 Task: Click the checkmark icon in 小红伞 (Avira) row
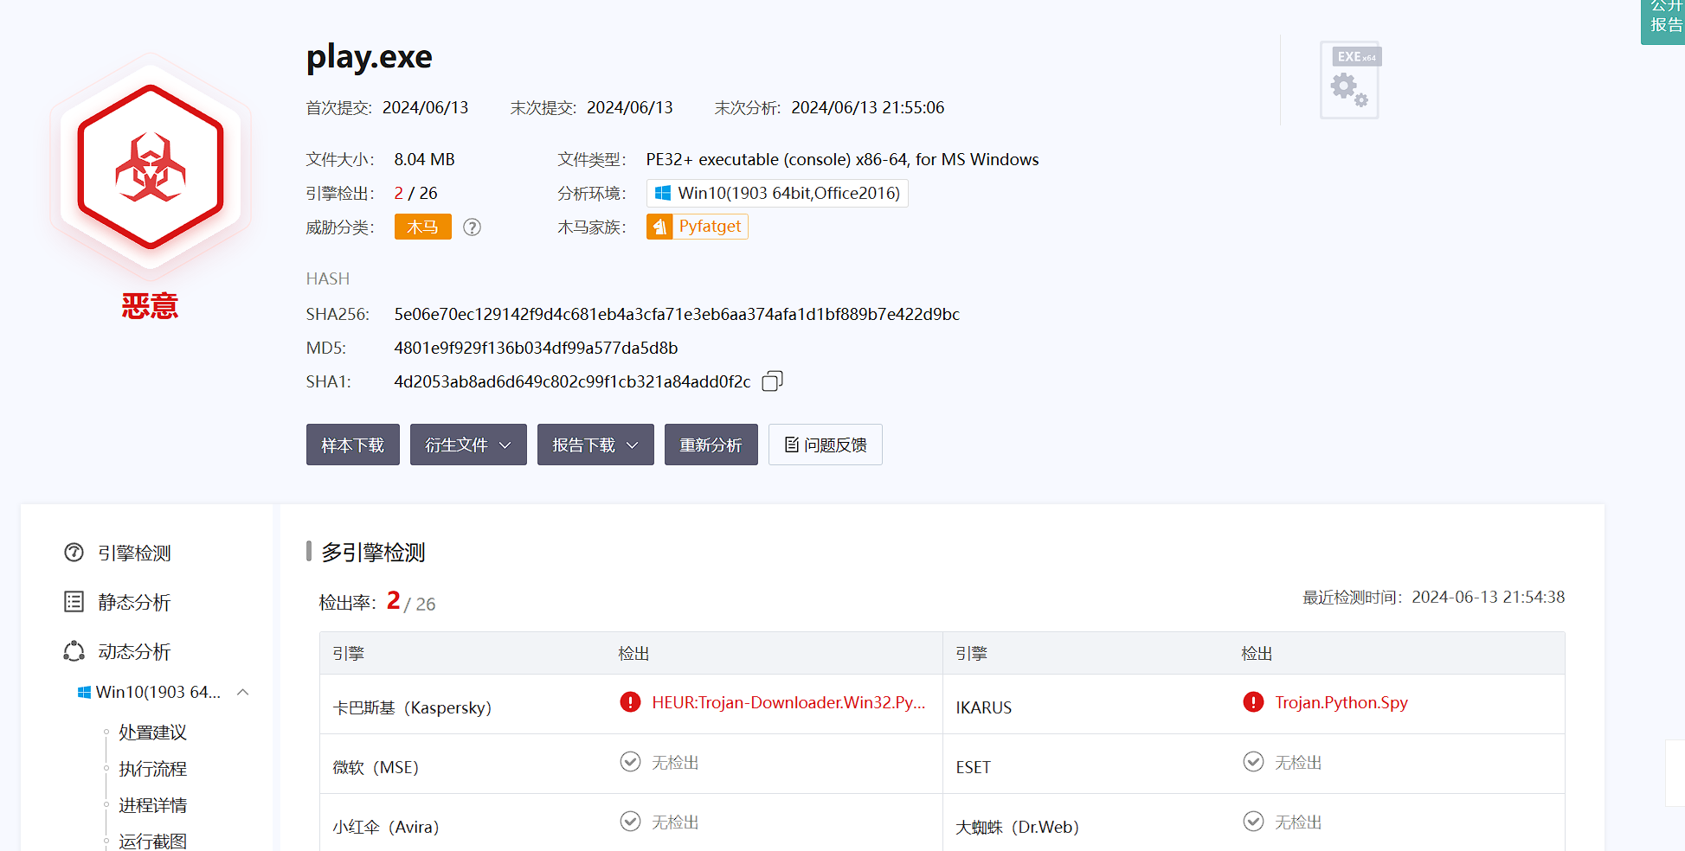coord(630,822)
